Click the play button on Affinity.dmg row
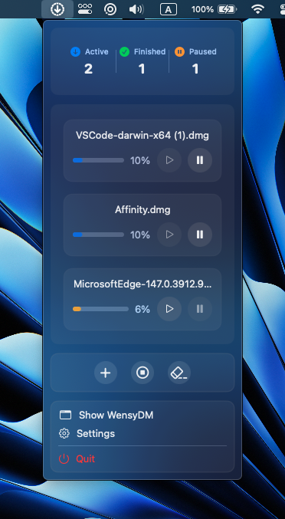This screenshot has width=285, height=519. click(x=169, y=235)
